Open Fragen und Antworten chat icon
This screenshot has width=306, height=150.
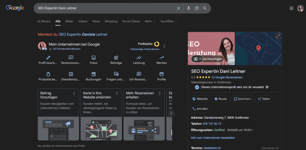116,74
